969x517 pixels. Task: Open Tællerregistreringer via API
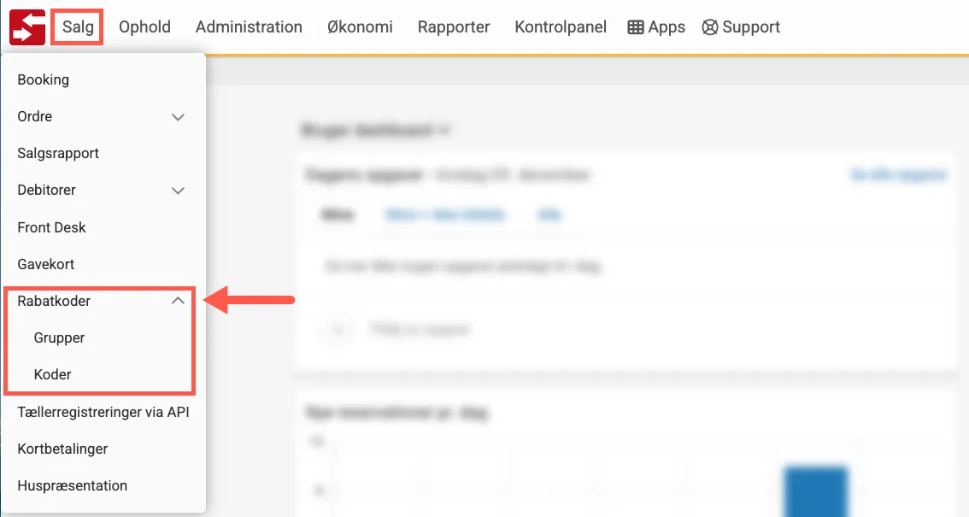(x=103, y=412)
